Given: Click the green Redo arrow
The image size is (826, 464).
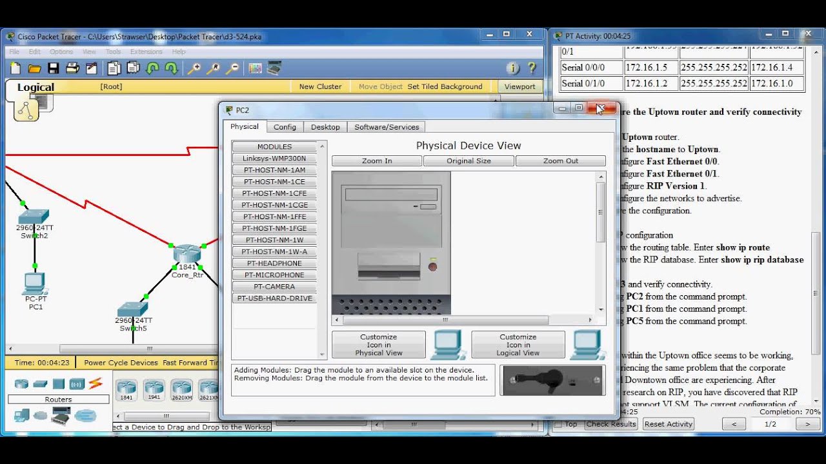Looking at the screenshot, I should [x=171, y=68].
